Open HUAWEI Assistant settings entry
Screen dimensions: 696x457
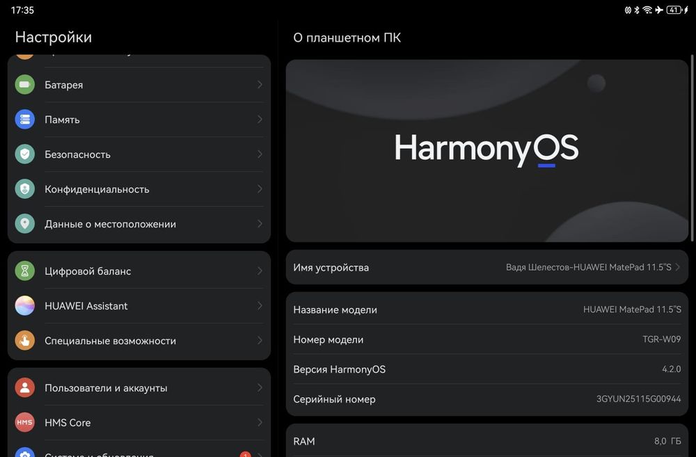(139, 305)
